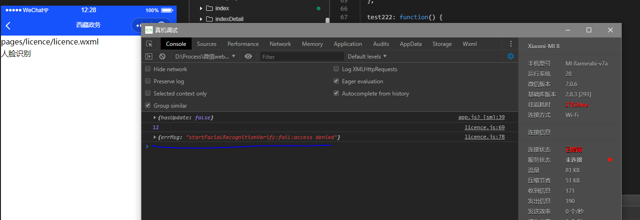Enable the Preserve log checkbox
Viewport: 640px width, 220px height.
point(148,81)
